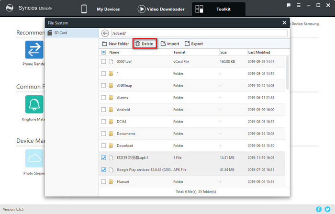
Task: Select the ANRSnap folder name
Action: pos(124,86)
